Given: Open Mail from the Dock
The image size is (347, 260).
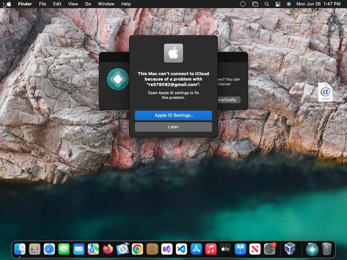Looking at the screenshot, I should (x=79, y=249).
